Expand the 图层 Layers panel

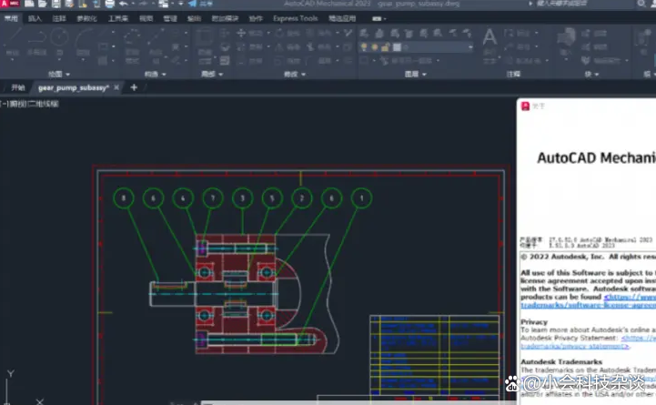[416, 74]
